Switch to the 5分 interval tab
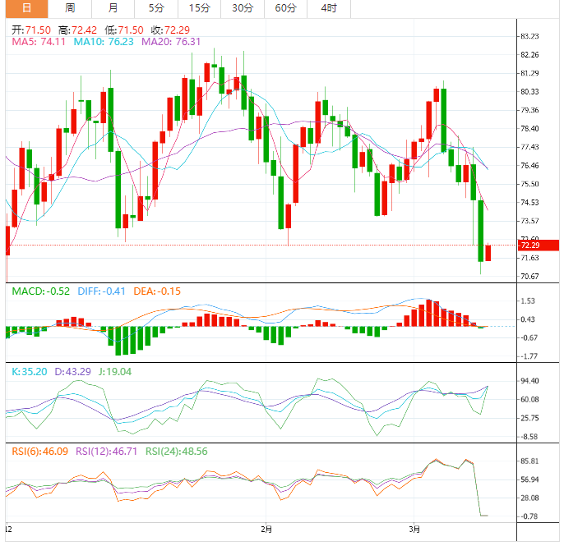The height and width of the screenshot is (546, 564). [155, 8]
